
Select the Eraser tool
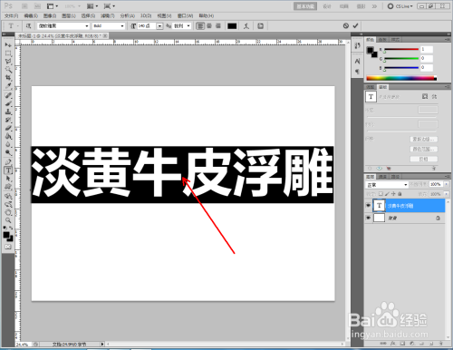click(x=8, y=128)
